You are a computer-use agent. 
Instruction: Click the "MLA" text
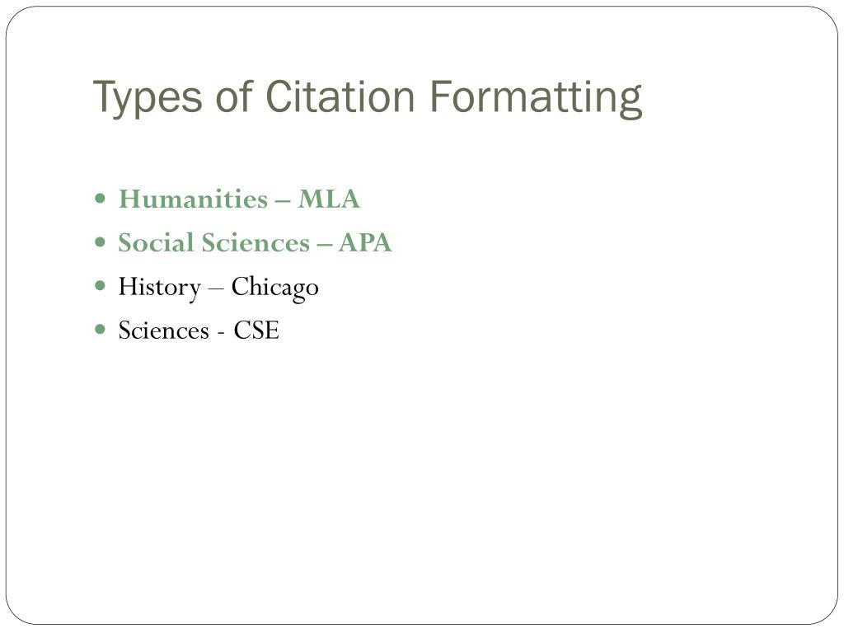point(329,199)
